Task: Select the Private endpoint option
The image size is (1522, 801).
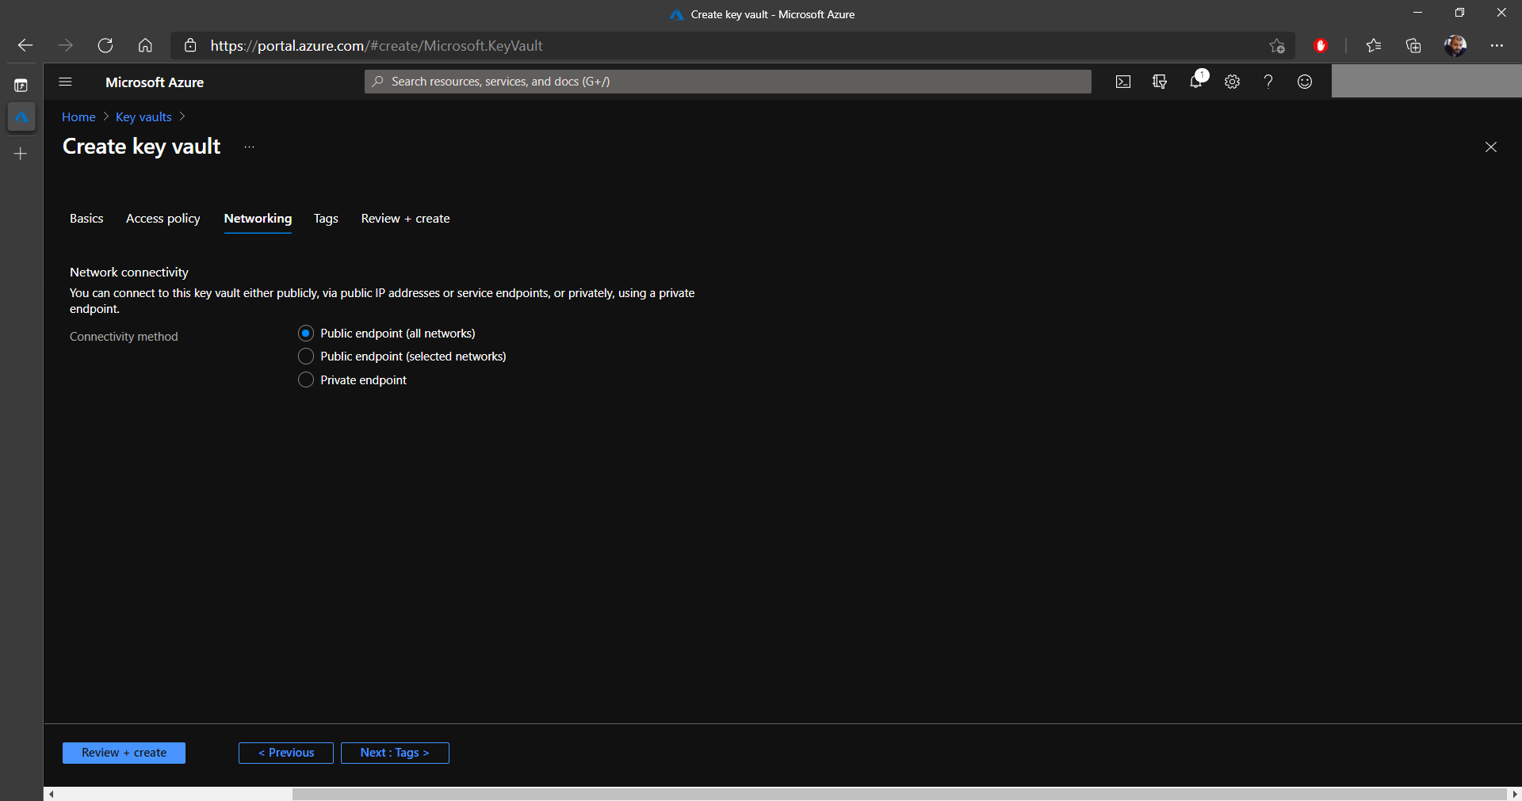Action: click(x=306, y=380)
